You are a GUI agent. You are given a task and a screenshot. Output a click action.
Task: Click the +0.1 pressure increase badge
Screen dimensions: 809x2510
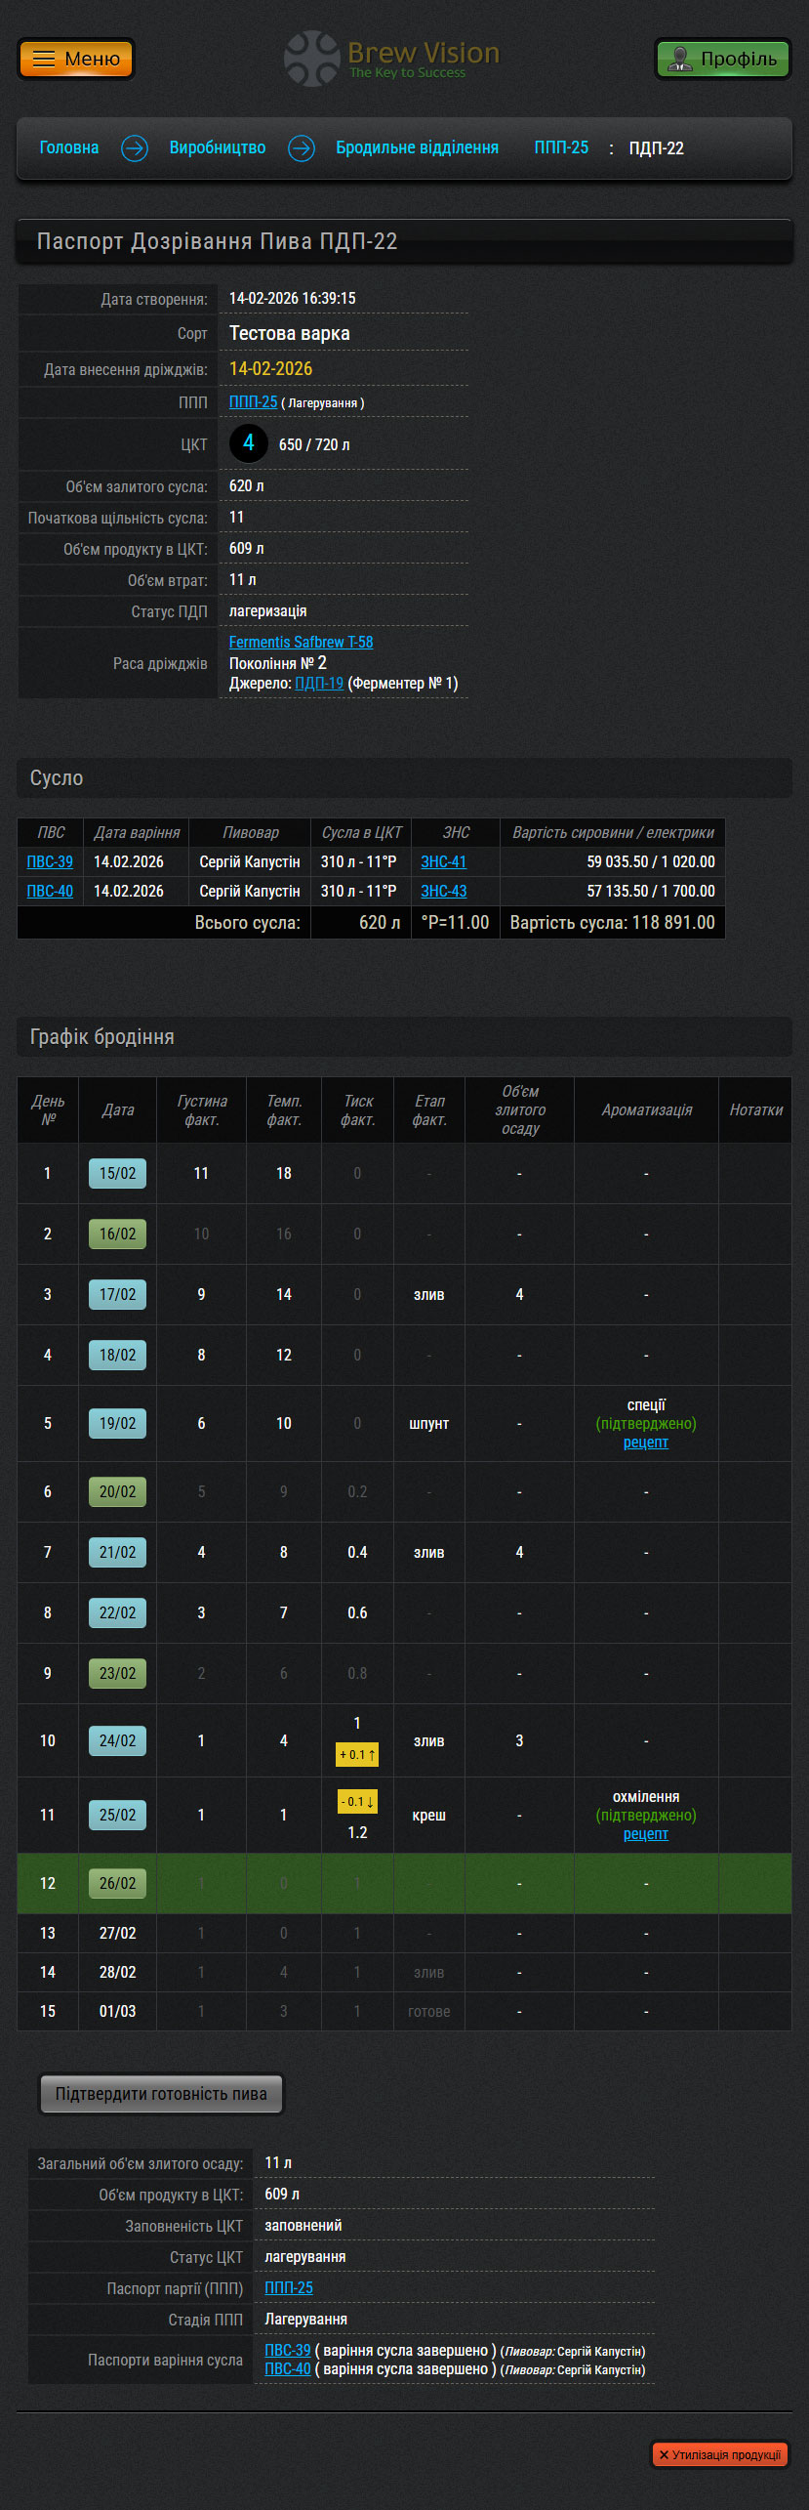(x=357, y=1755)
